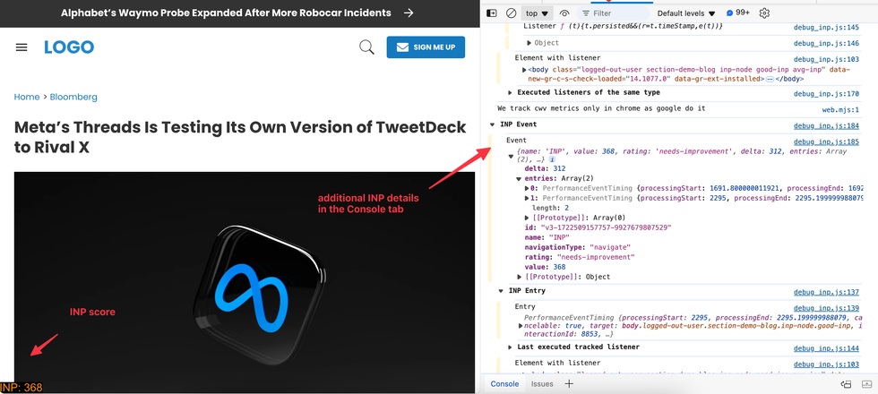Open the Alphabet's Waymo Probe headline banner
Viewport: 878px width, 394px height.
(x=226, y=13)
